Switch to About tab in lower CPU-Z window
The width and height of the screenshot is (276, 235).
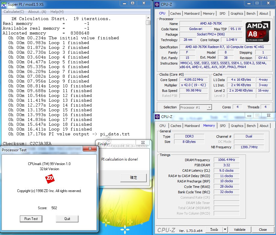264,126
